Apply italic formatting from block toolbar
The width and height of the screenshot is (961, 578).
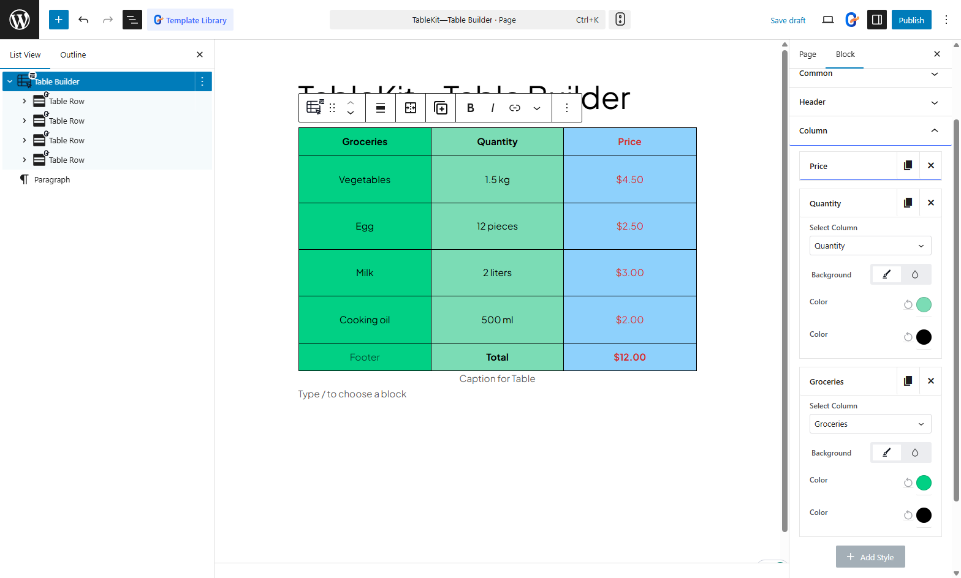tap(492, 108)
